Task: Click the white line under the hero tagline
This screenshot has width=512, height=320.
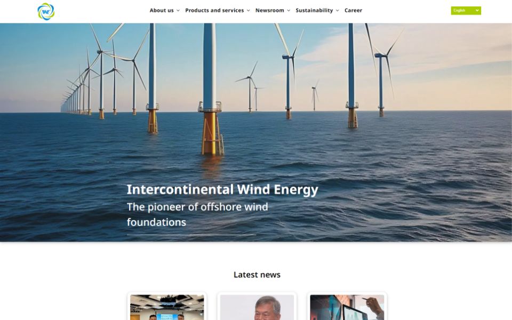Action: [x=191, y=235]
